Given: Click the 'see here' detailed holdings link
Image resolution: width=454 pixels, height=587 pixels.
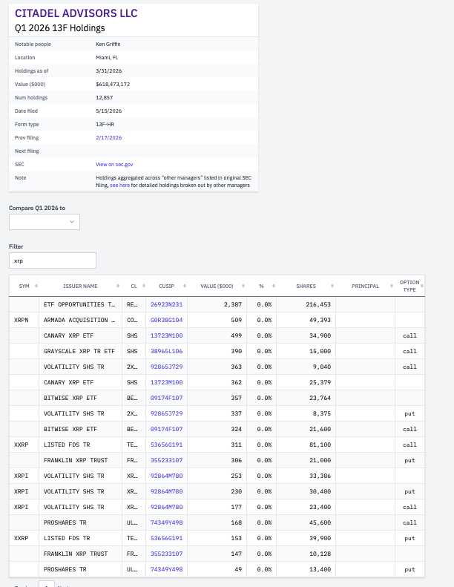Looking at the screenshot, I should click(119, 186).
